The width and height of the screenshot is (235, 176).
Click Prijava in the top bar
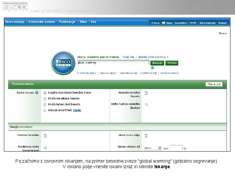click(155, 23)
